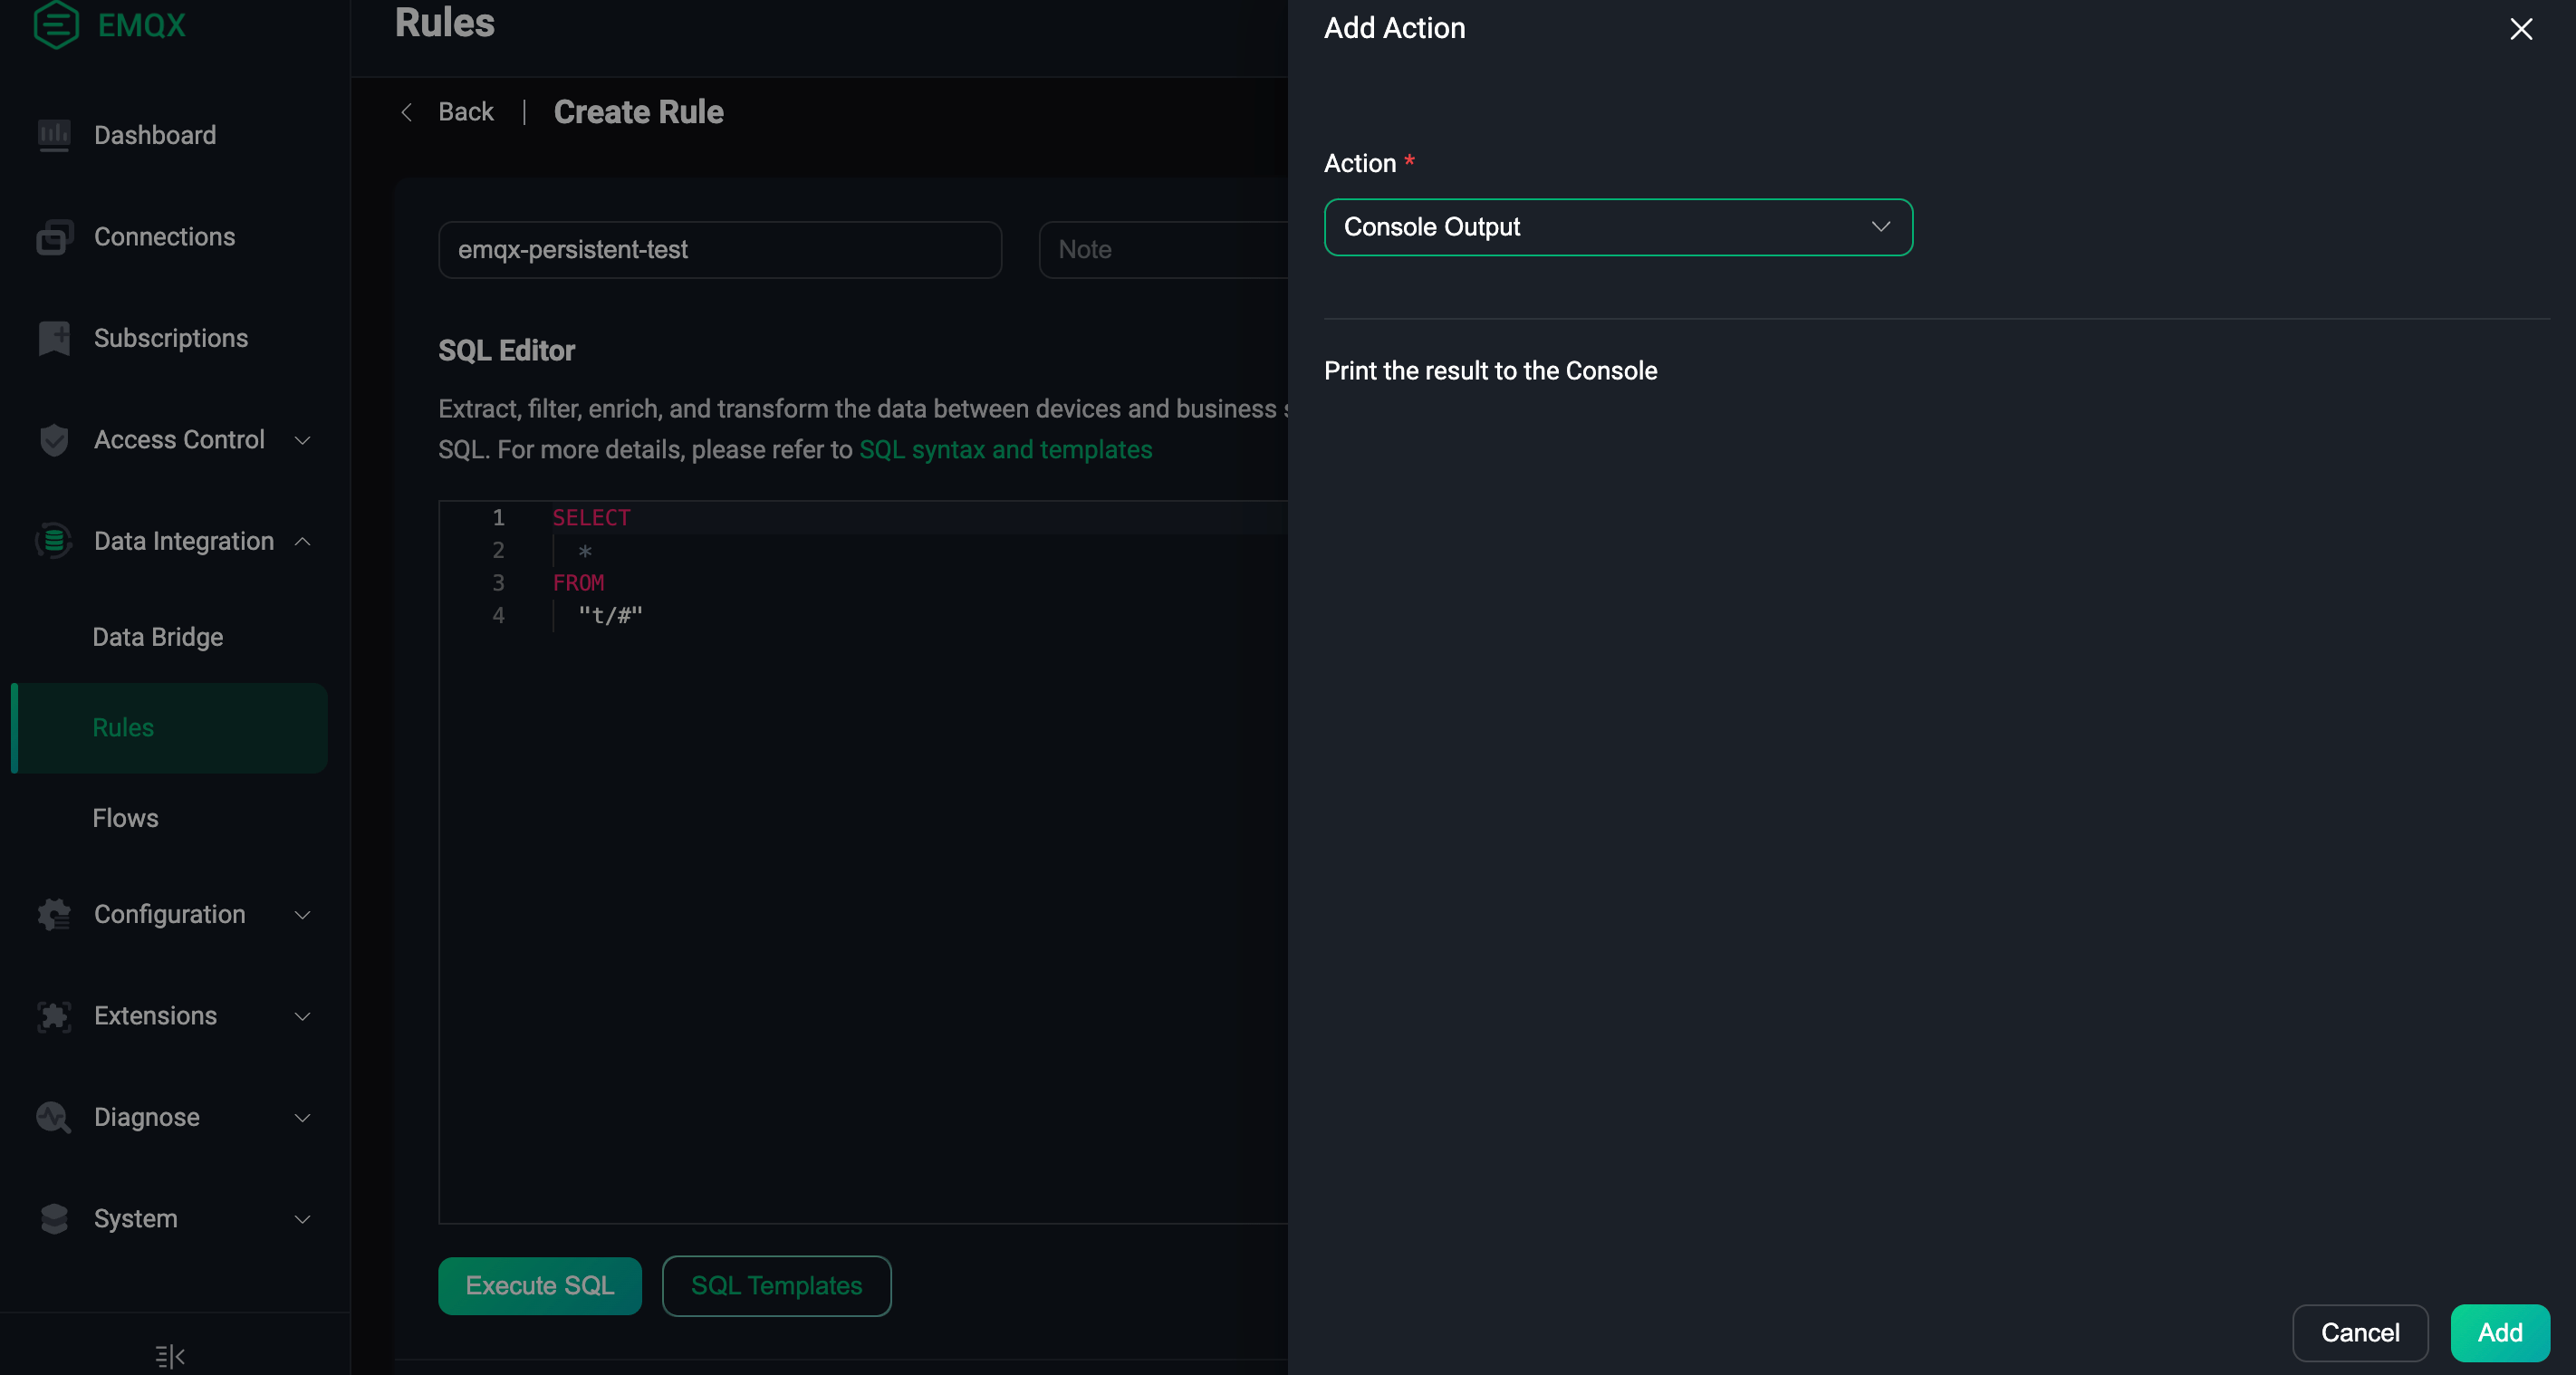Collapse the Data Integration chevron
This screenshot has height=1375, width=2576.
click(302, 541)
